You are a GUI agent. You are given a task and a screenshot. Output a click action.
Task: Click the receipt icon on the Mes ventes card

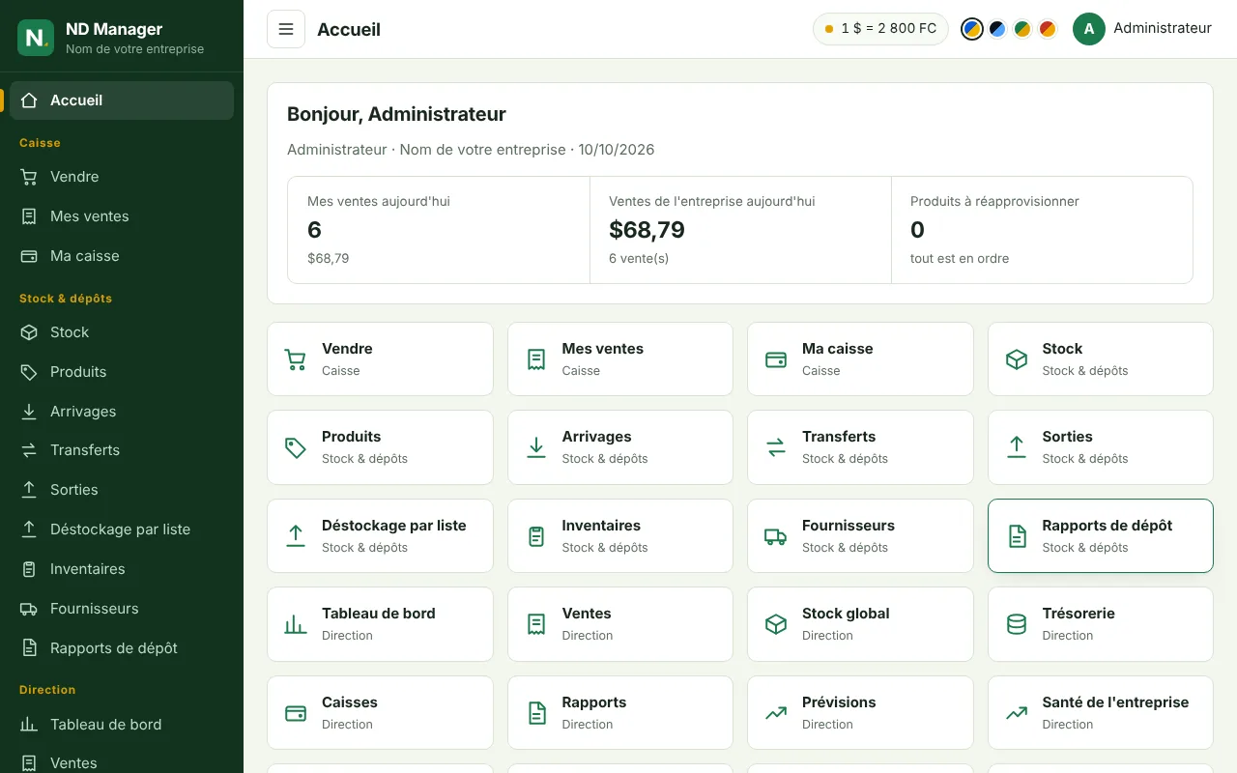pyautogui.click(x=536, y=359)
